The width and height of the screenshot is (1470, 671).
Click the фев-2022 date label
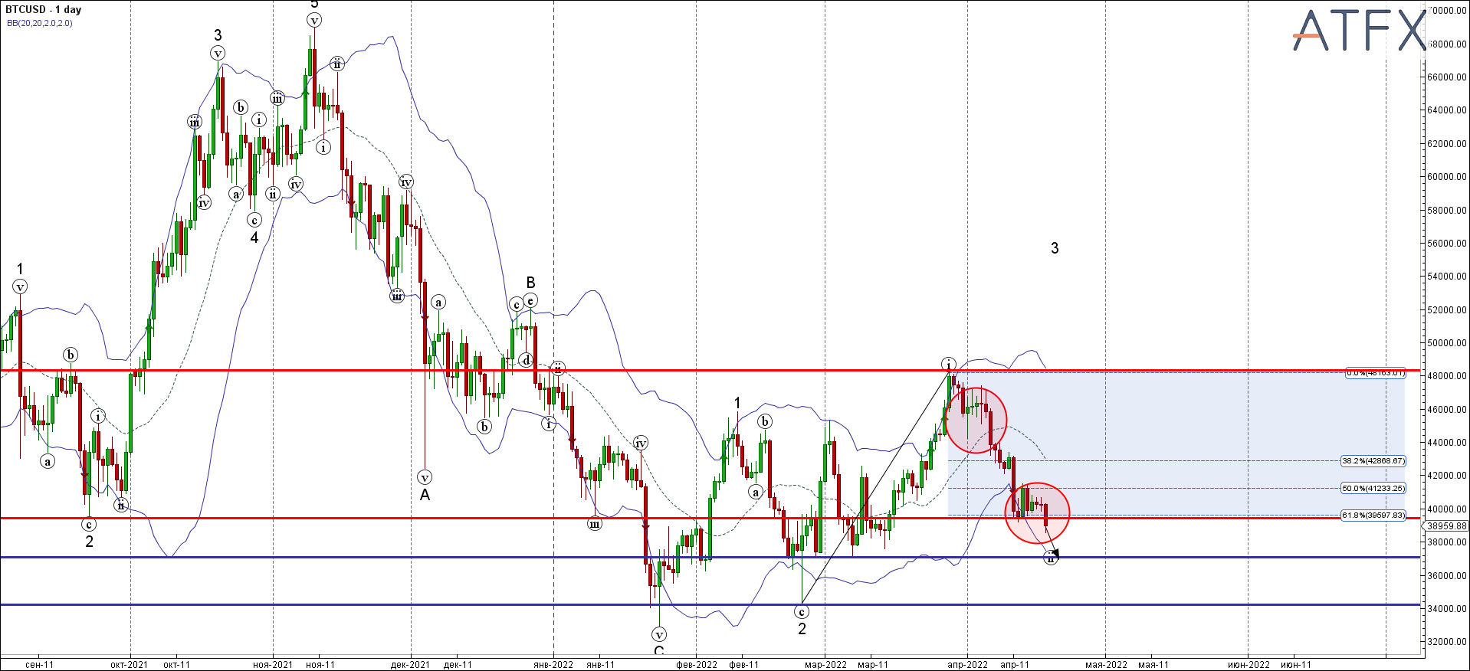[697, 664]
